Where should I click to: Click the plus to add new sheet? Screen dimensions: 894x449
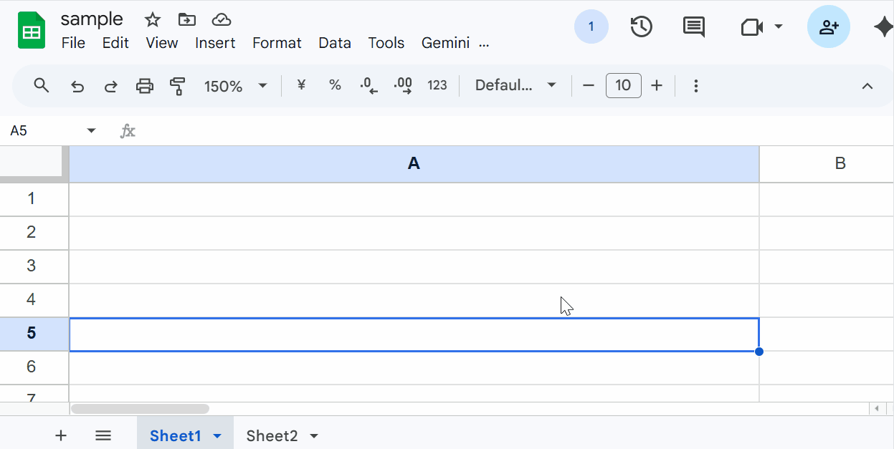(61, 435)
